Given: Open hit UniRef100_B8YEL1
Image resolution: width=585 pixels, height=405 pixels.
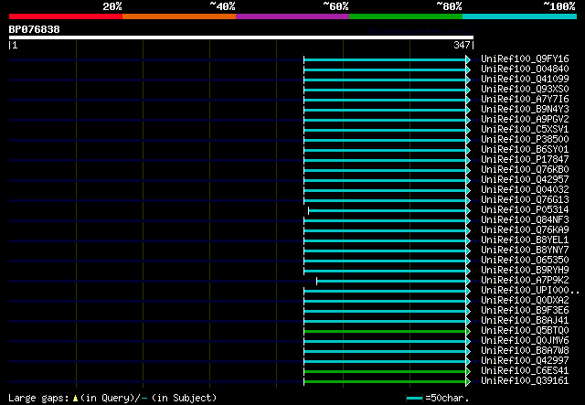Looking at the screenshot, I should pyautogui.click(x=525, y=240).
